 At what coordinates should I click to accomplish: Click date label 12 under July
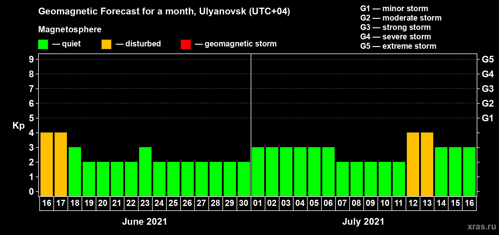(x=413, y=203)
